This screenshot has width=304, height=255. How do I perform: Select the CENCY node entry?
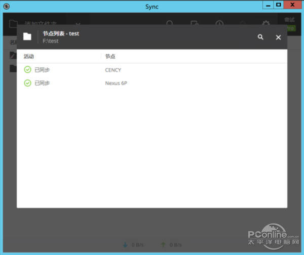coord(113,70)
